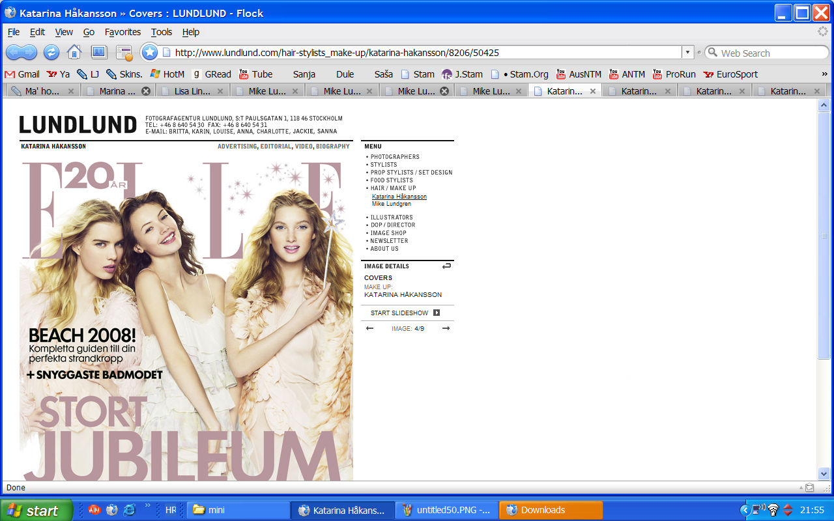Select Mike Lundgren under Hair / Make Up

[x=392, y=204]
